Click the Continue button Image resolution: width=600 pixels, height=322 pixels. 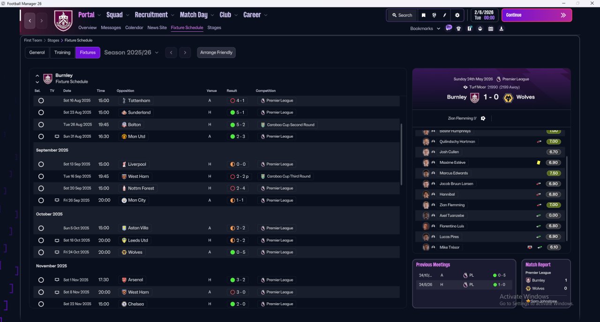[537, 15]
